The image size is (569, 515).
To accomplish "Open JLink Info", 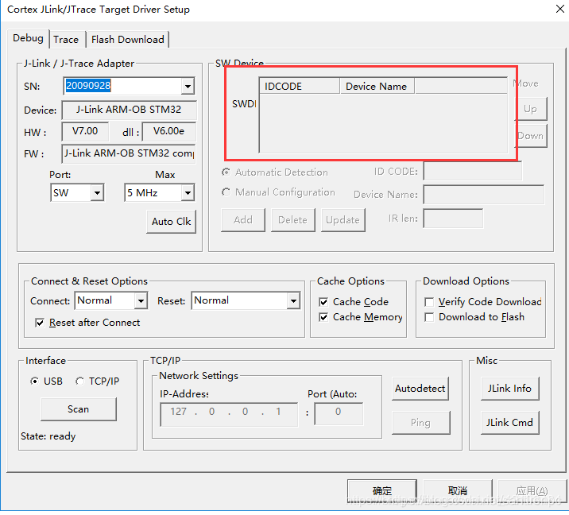I will 510,389.
